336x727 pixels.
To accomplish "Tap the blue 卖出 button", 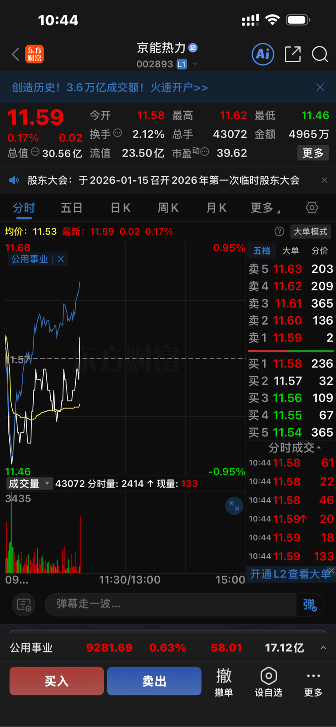I will click(154, 681).
